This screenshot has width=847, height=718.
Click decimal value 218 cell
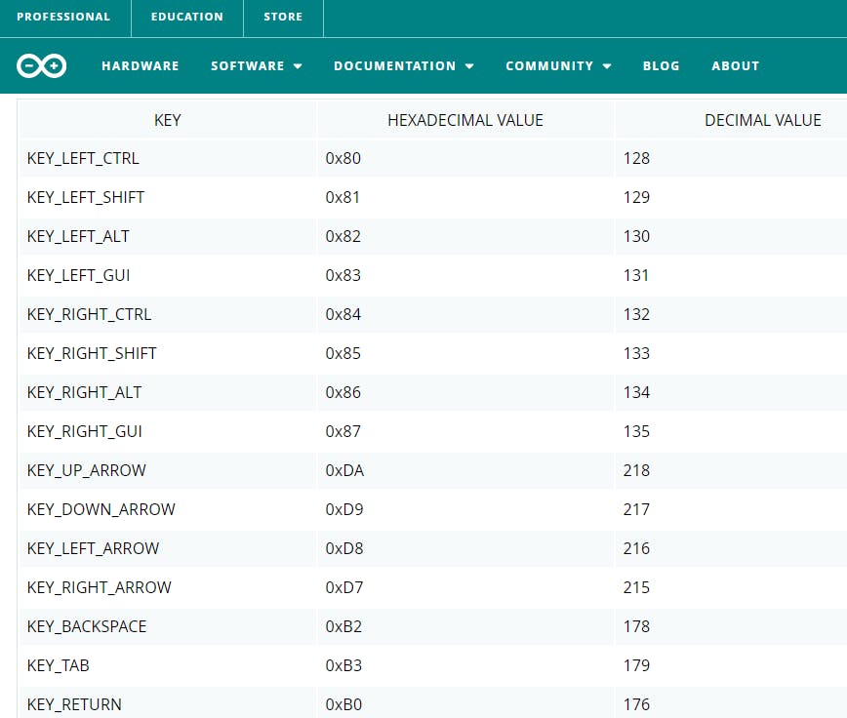click(636, 470)
